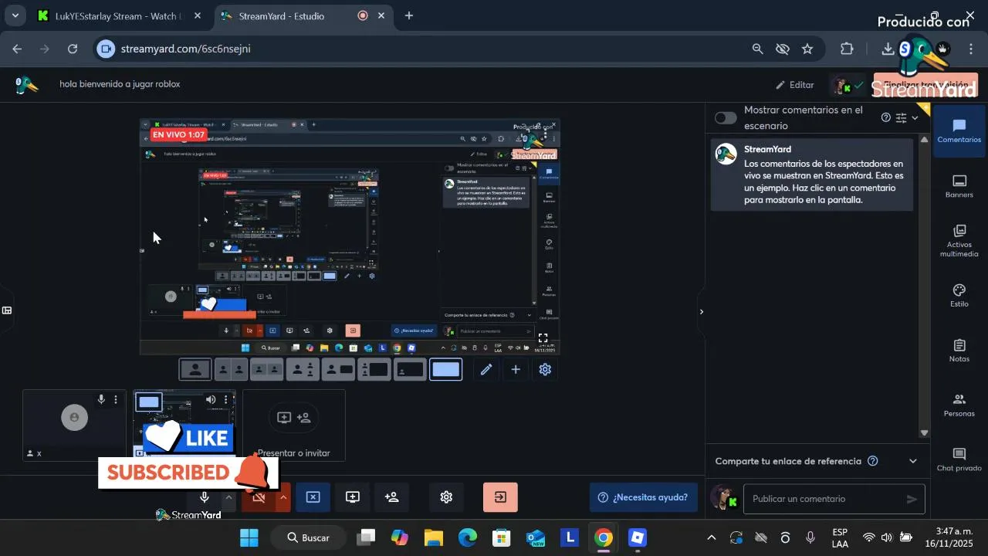Click fullscreen icon on stage preview

[543, 338]
